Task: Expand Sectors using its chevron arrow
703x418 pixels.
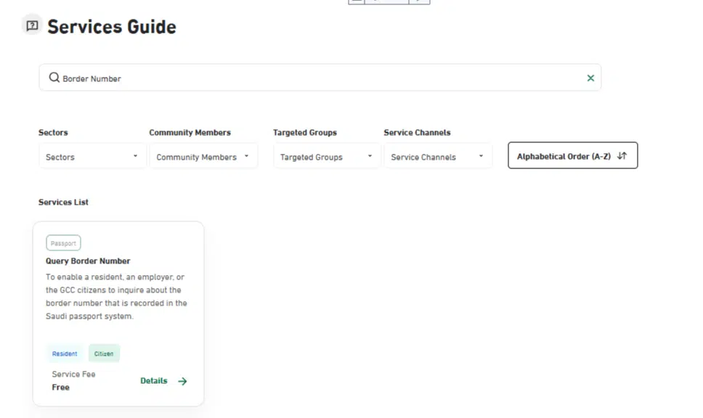Action: [x=136, y=156]
